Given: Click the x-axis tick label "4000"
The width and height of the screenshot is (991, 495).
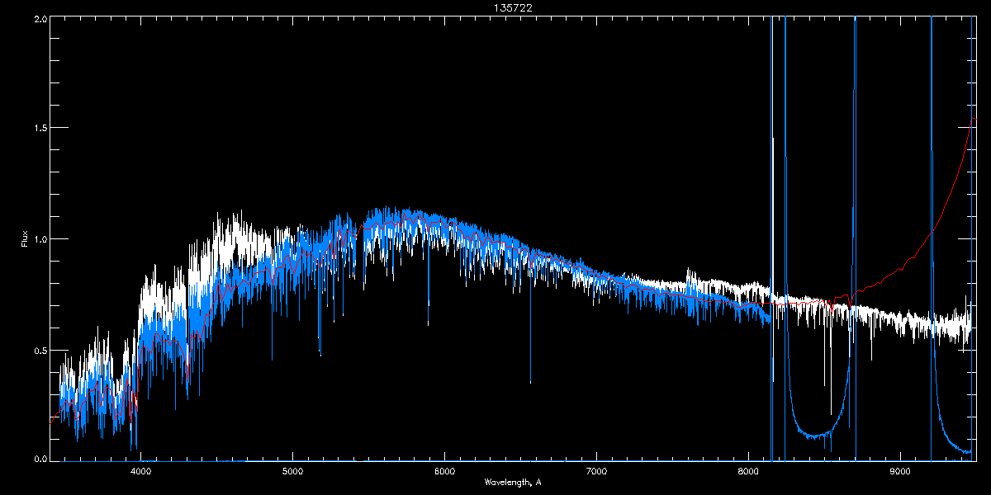Looking at the screenshot, I should coord(141,472).
